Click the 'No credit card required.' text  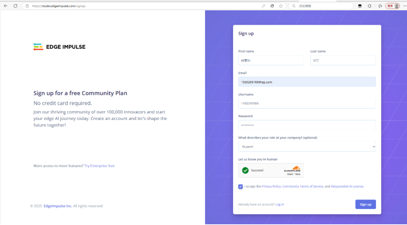pos(63,103)
